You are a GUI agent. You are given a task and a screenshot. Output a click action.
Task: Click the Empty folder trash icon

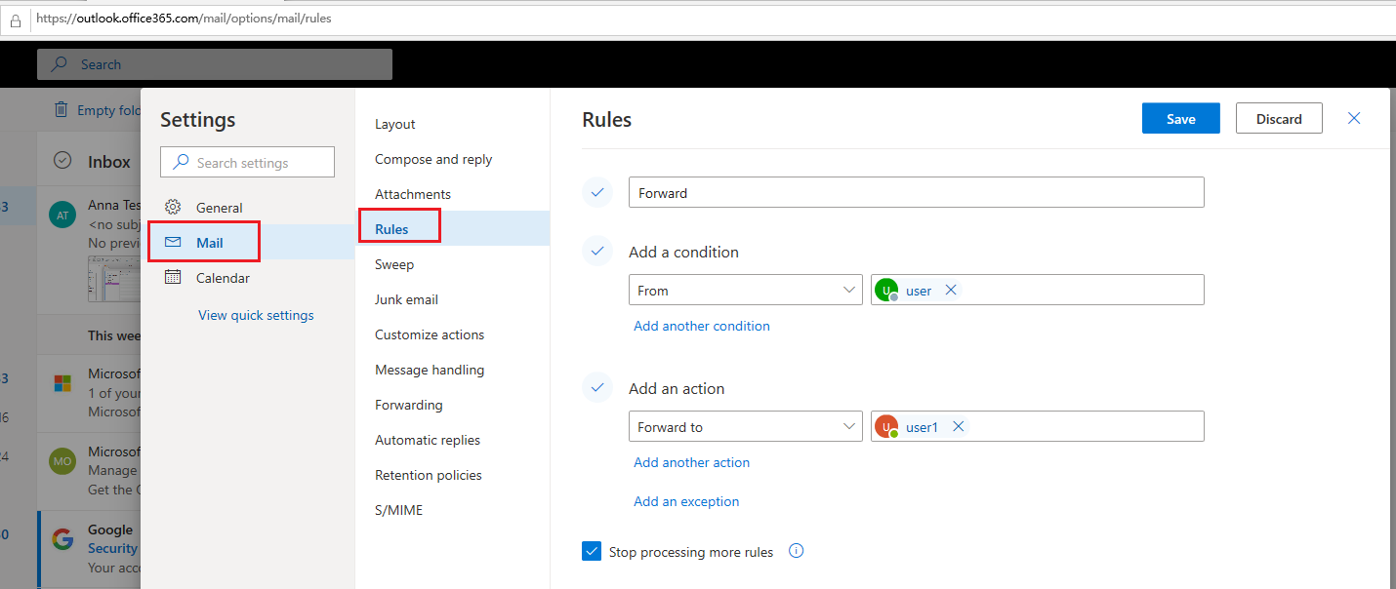[x=60, y=109]
